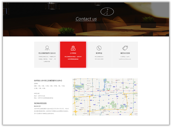The image size is (172, 127).
Task: Click the person icon in the first card
Action: [x=47, y=48]
